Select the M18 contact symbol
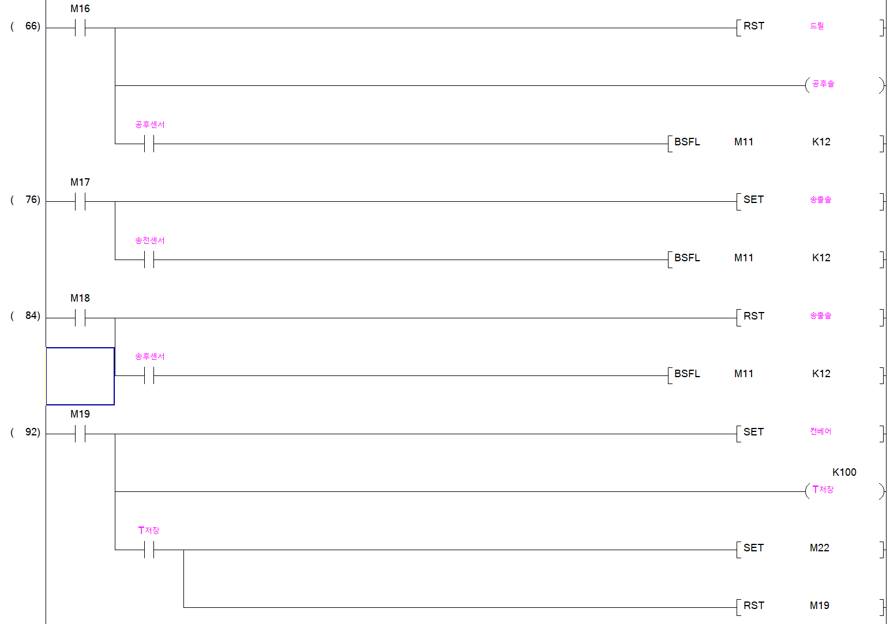This screenshot has height=624, width=890. [80, 318]
